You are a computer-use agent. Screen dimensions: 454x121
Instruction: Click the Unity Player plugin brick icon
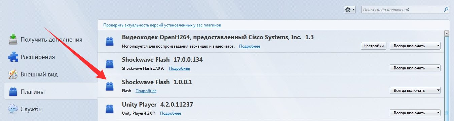tap(109, 109)
